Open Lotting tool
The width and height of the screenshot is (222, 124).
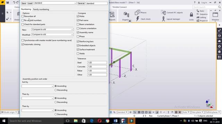click(x=201, y=18)
